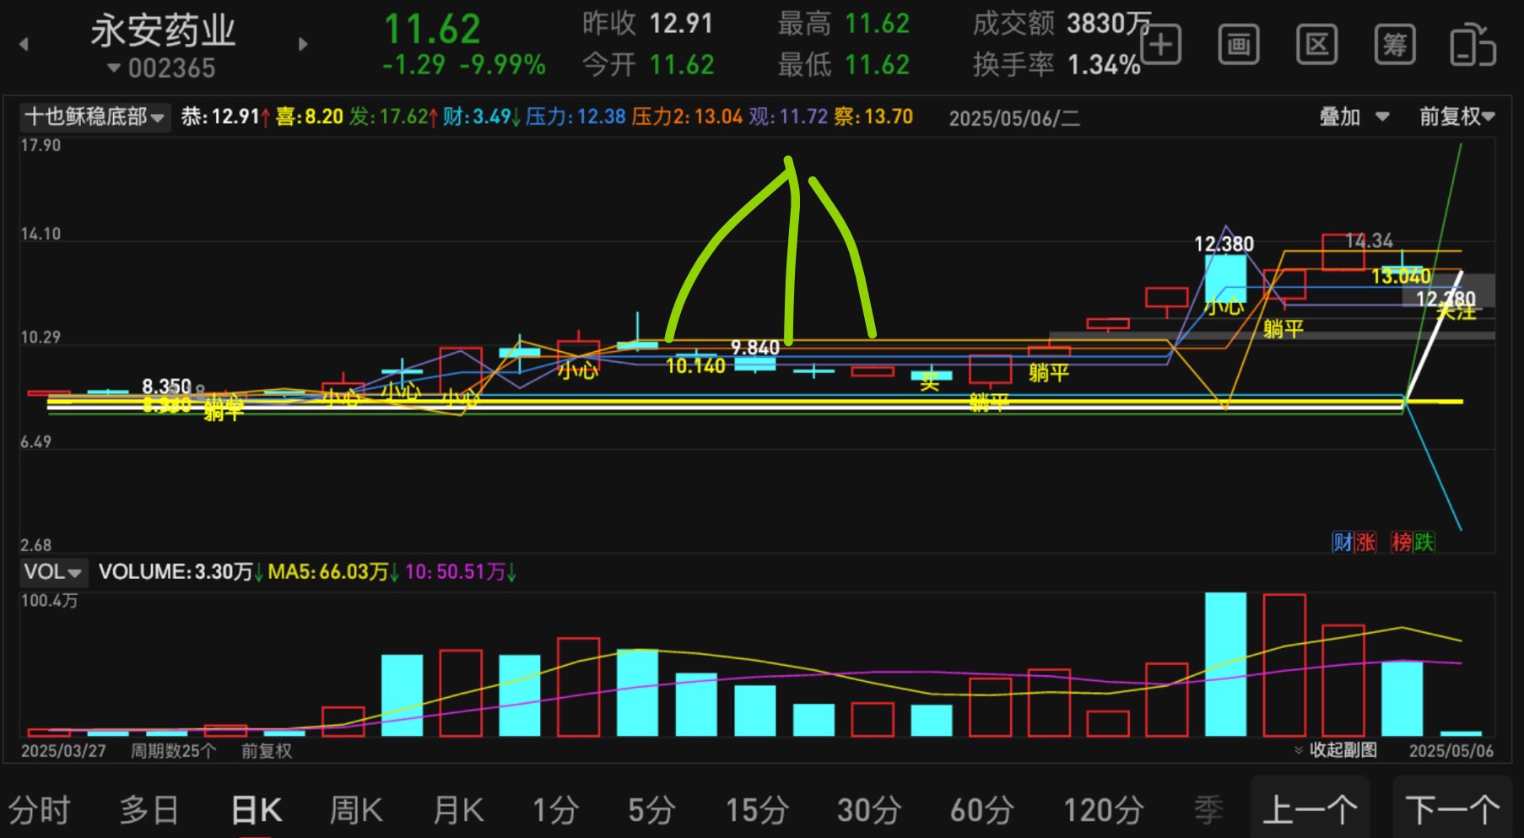Select the 日K tab

tap(257, 810)
